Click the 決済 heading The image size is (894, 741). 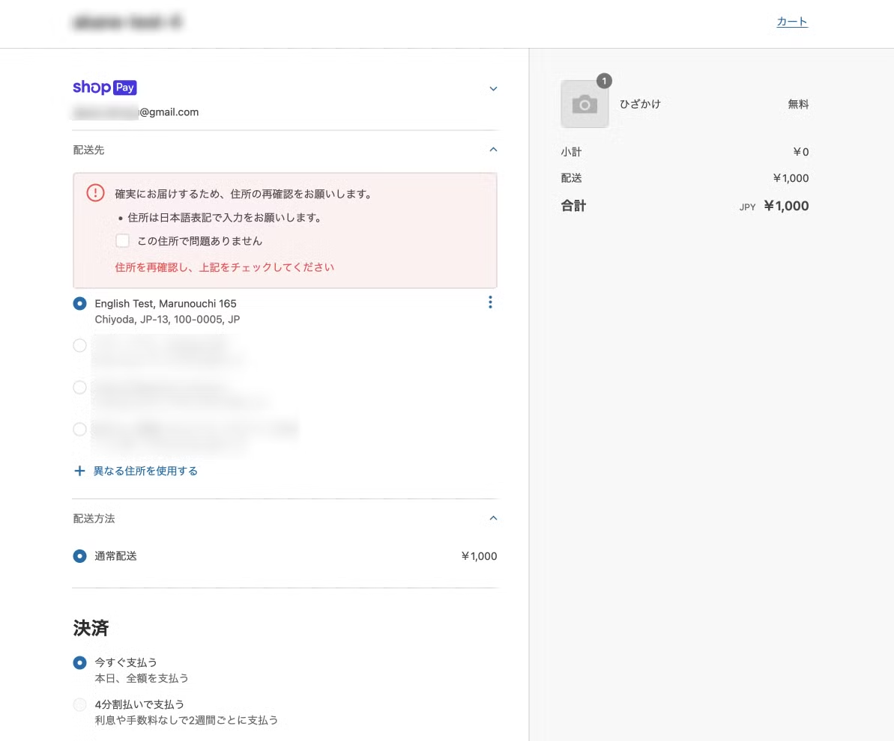coord(91,628)
